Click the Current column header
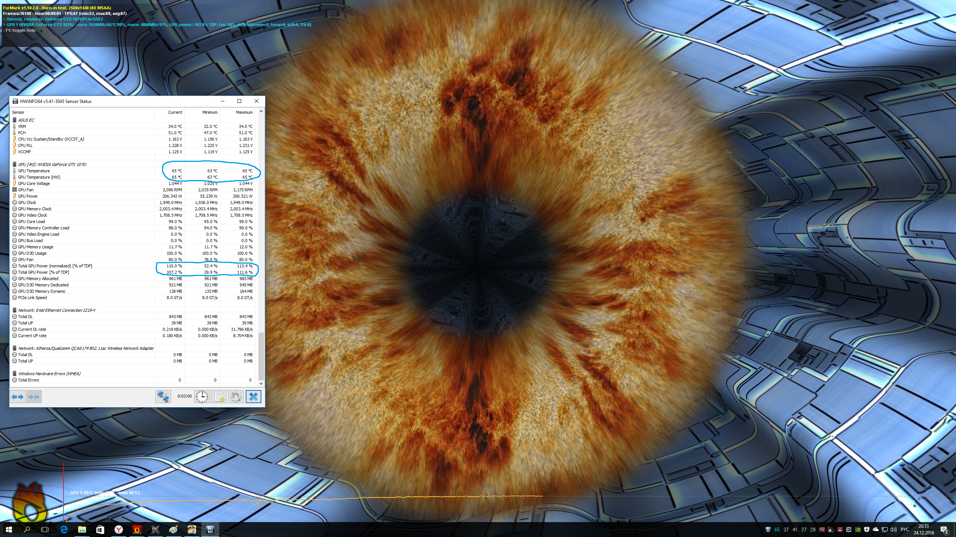956x537 pixels. (175, 112)
